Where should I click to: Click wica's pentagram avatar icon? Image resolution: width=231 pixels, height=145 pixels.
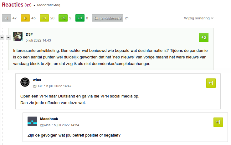25,82
